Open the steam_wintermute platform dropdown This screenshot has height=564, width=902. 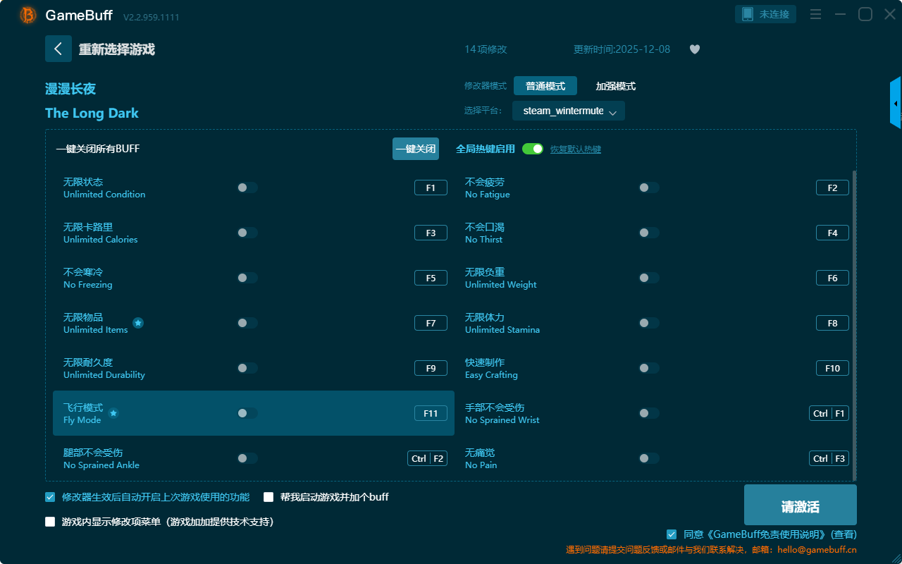click(x=568, y=111)
